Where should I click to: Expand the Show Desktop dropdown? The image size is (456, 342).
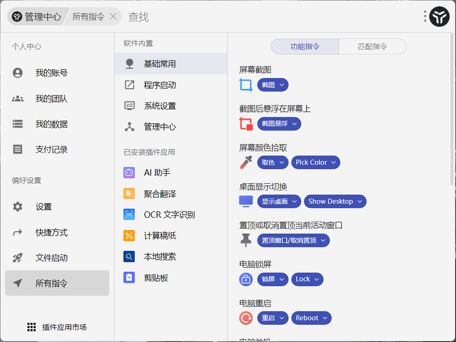click(x=335, y=201)
